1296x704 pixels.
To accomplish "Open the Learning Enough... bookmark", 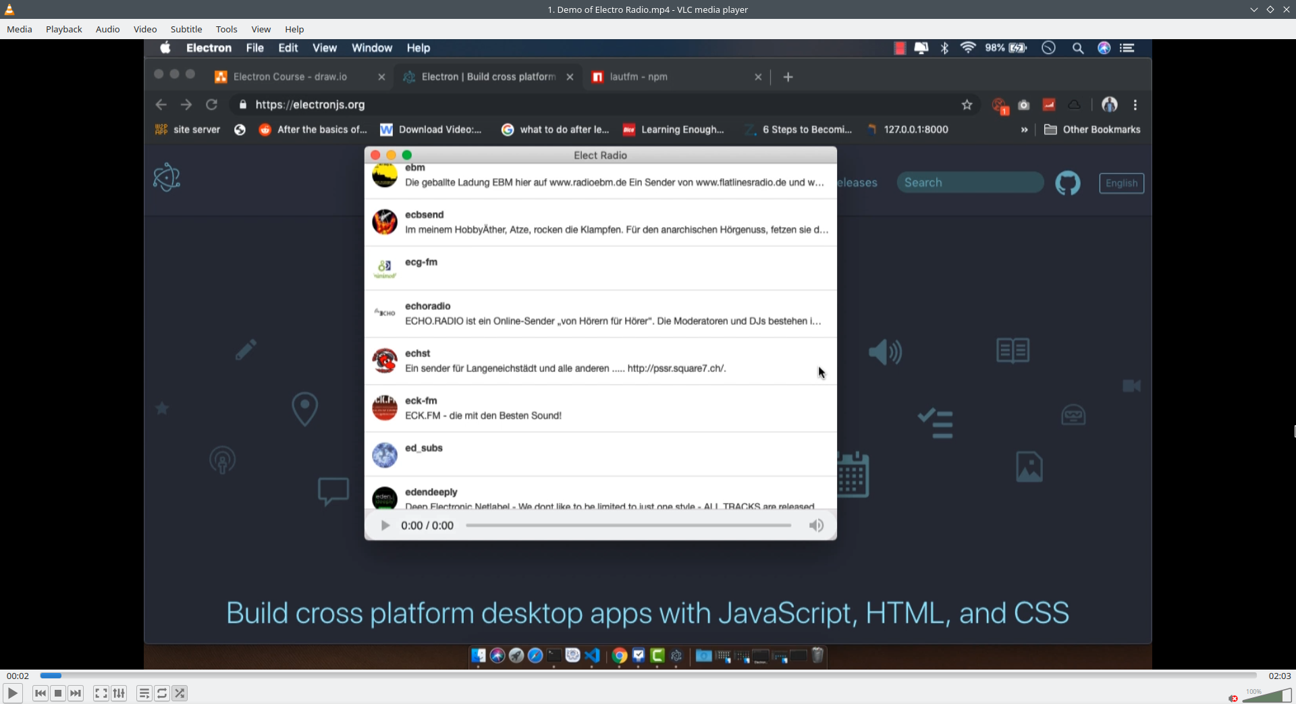I will tap(673, 130).
